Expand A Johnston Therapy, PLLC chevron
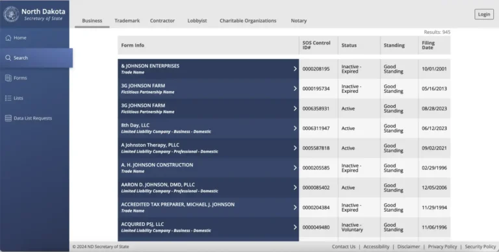The image size is (499, 252). [295, 148]
